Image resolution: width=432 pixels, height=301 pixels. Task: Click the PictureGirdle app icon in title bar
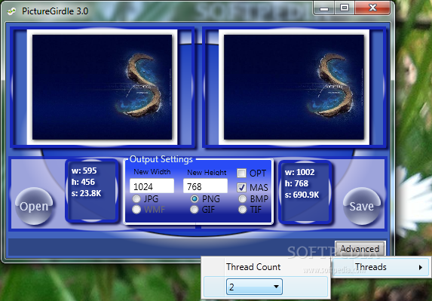tap(11, 11)
